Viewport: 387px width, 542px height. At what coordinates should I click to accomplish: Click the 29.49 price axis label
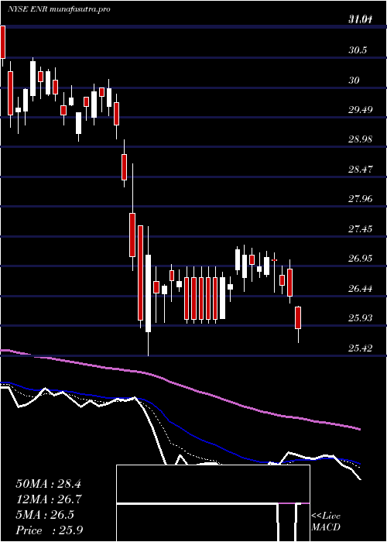[361, 110]
